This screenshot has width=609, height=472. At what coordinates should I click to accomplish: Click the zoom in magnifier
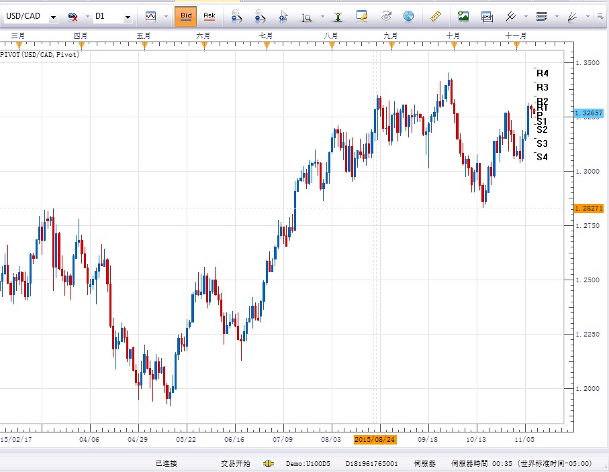(236, 16)
